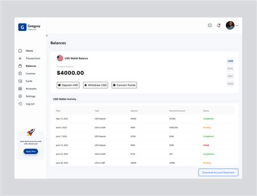Open Invoices from the sidebar

tap(30, 74)
